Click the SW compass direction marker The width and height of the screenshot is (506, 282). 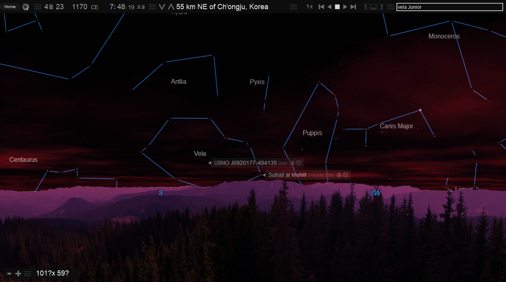(x=376, y=193)
